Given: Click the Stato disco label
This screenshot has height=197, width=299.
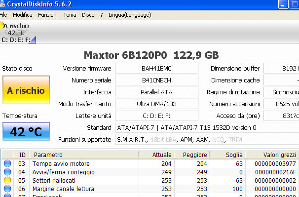Looking at the screenshot, I should (x=17, y=68).
